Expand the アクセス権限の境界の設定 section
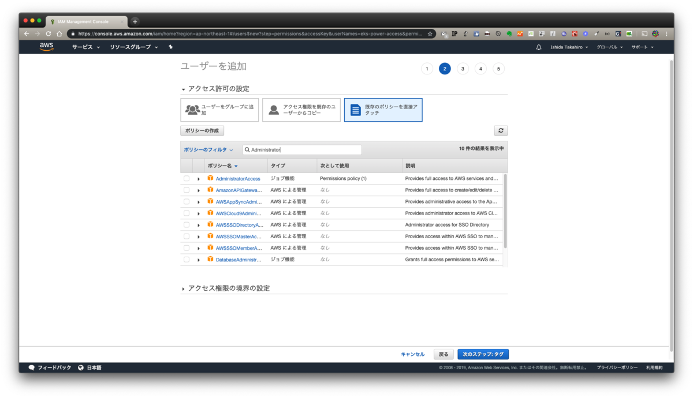The width and height of the screenshot is (693, 398). tap(225, 288)
